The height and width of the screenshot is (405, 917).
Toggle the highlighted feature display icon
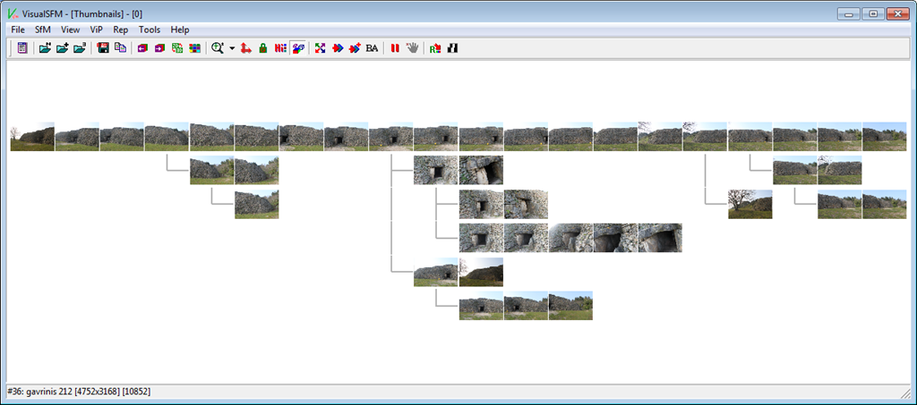point(297,47)
